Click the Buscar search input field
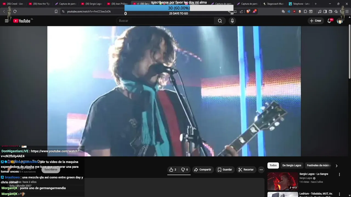351x197 pixels. point(165,21)
